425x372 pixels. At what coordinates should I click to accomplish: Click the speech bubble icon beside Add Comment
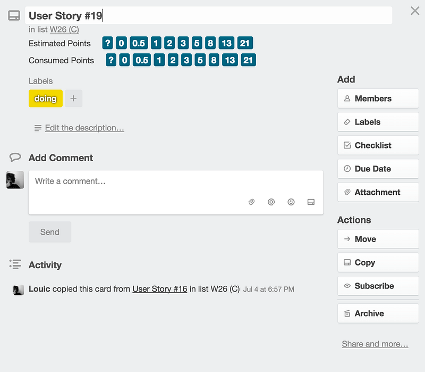coord(15,157)
